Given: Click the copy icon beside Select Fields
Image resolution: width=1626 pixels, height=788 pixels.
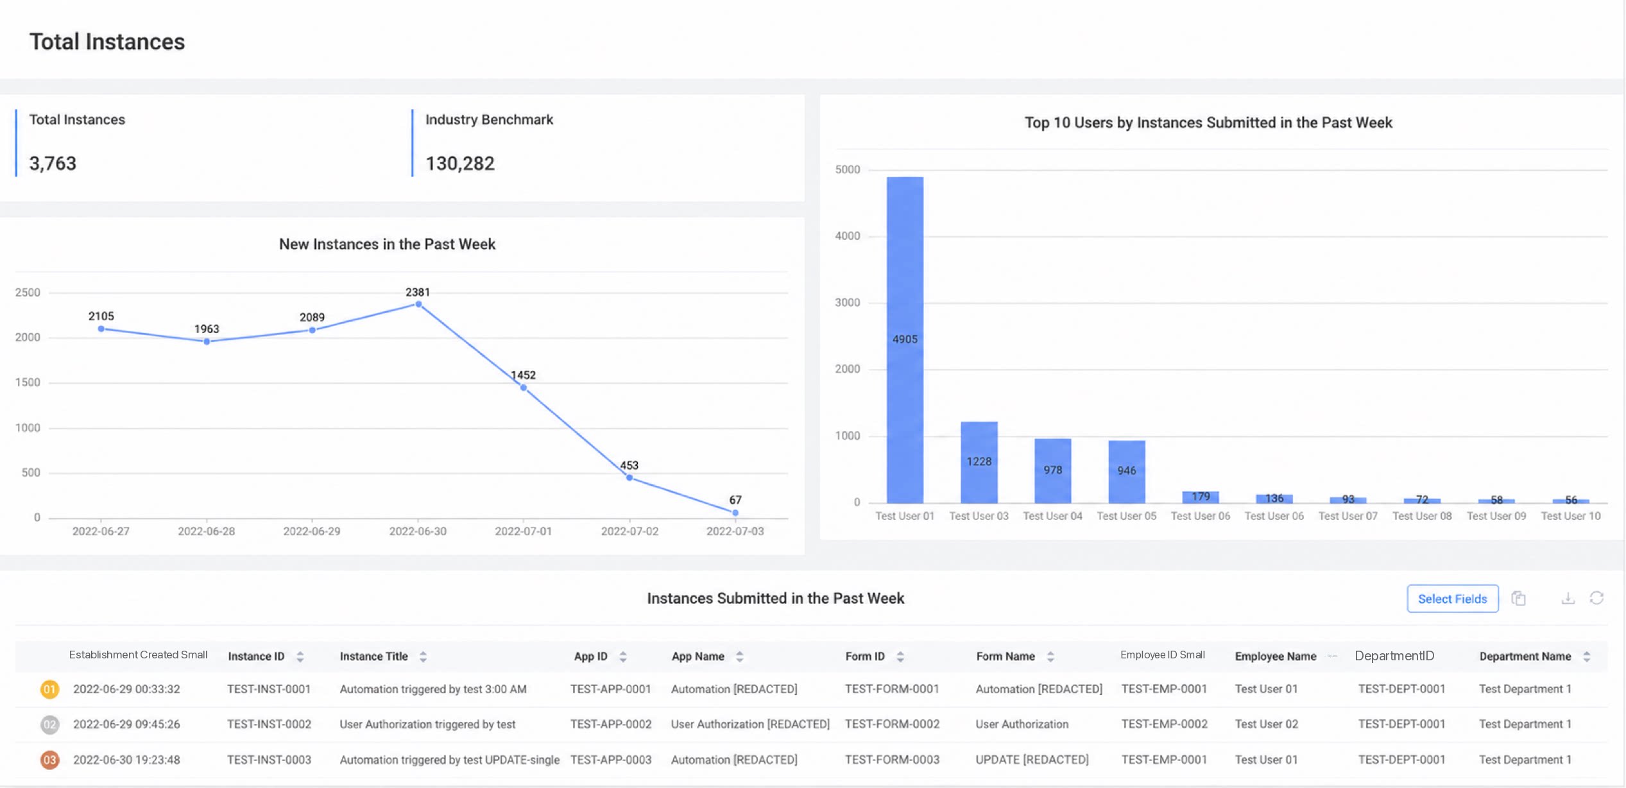Looking at the screenshot, I should (1518, 598).
